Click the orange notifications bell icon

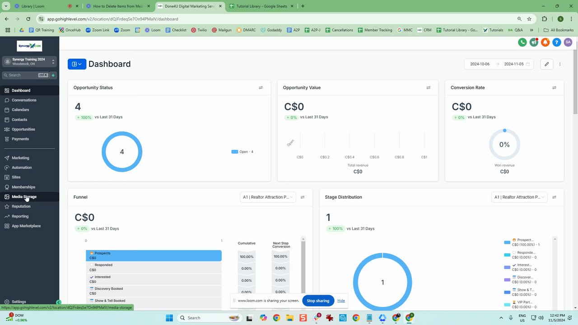(x=545, y=42)
